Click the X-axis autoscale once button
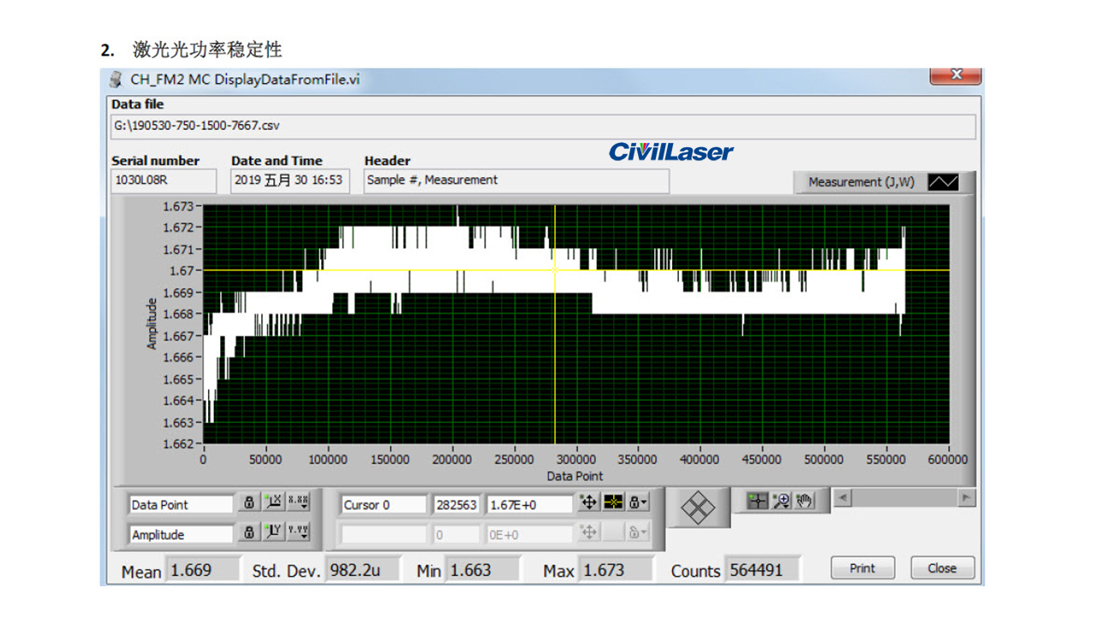The height and width of the screenshot is (617, 1096). point(273,503)
